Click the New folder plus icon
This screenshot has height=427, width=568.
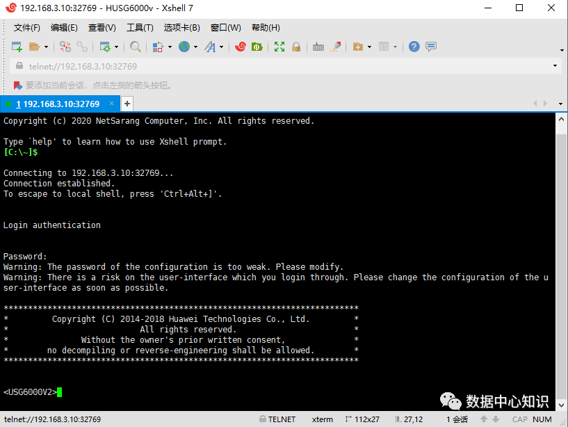pyautogui.click(x=358, y=47)
